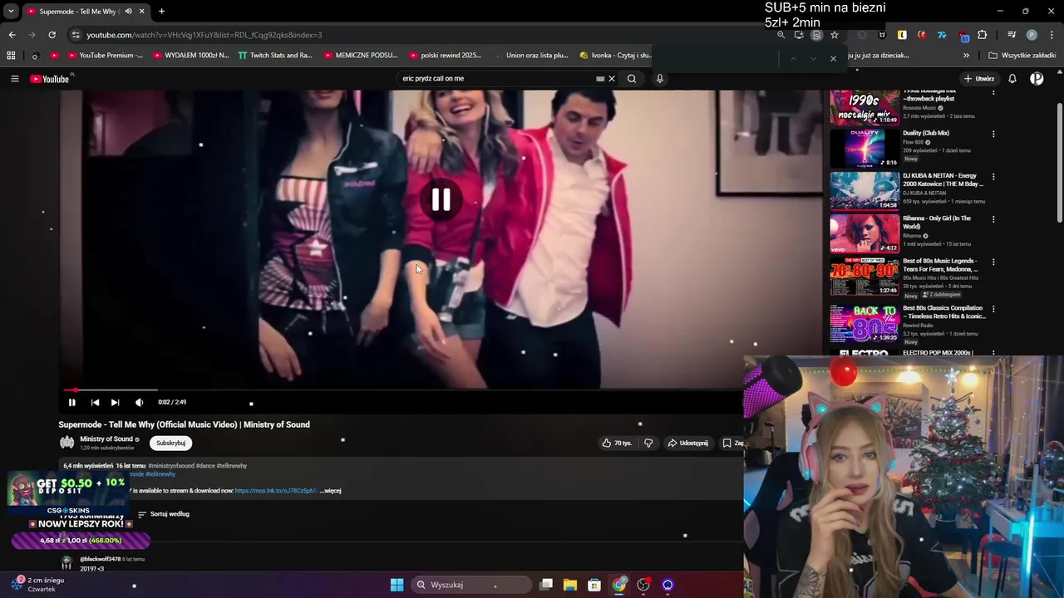Click the magnifier search button on YouTube
1064x598 pixels.
point(632,79)
